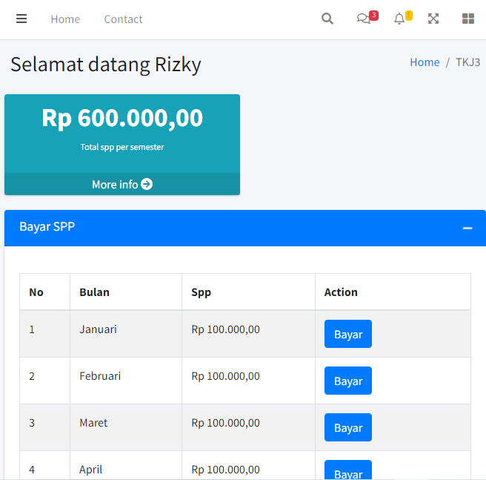The width and height of the screenshot is (486, 480).
Task: Enter fullscreen with the expand arrows icon
Action: pyautogui.click(x=433, y=19)
